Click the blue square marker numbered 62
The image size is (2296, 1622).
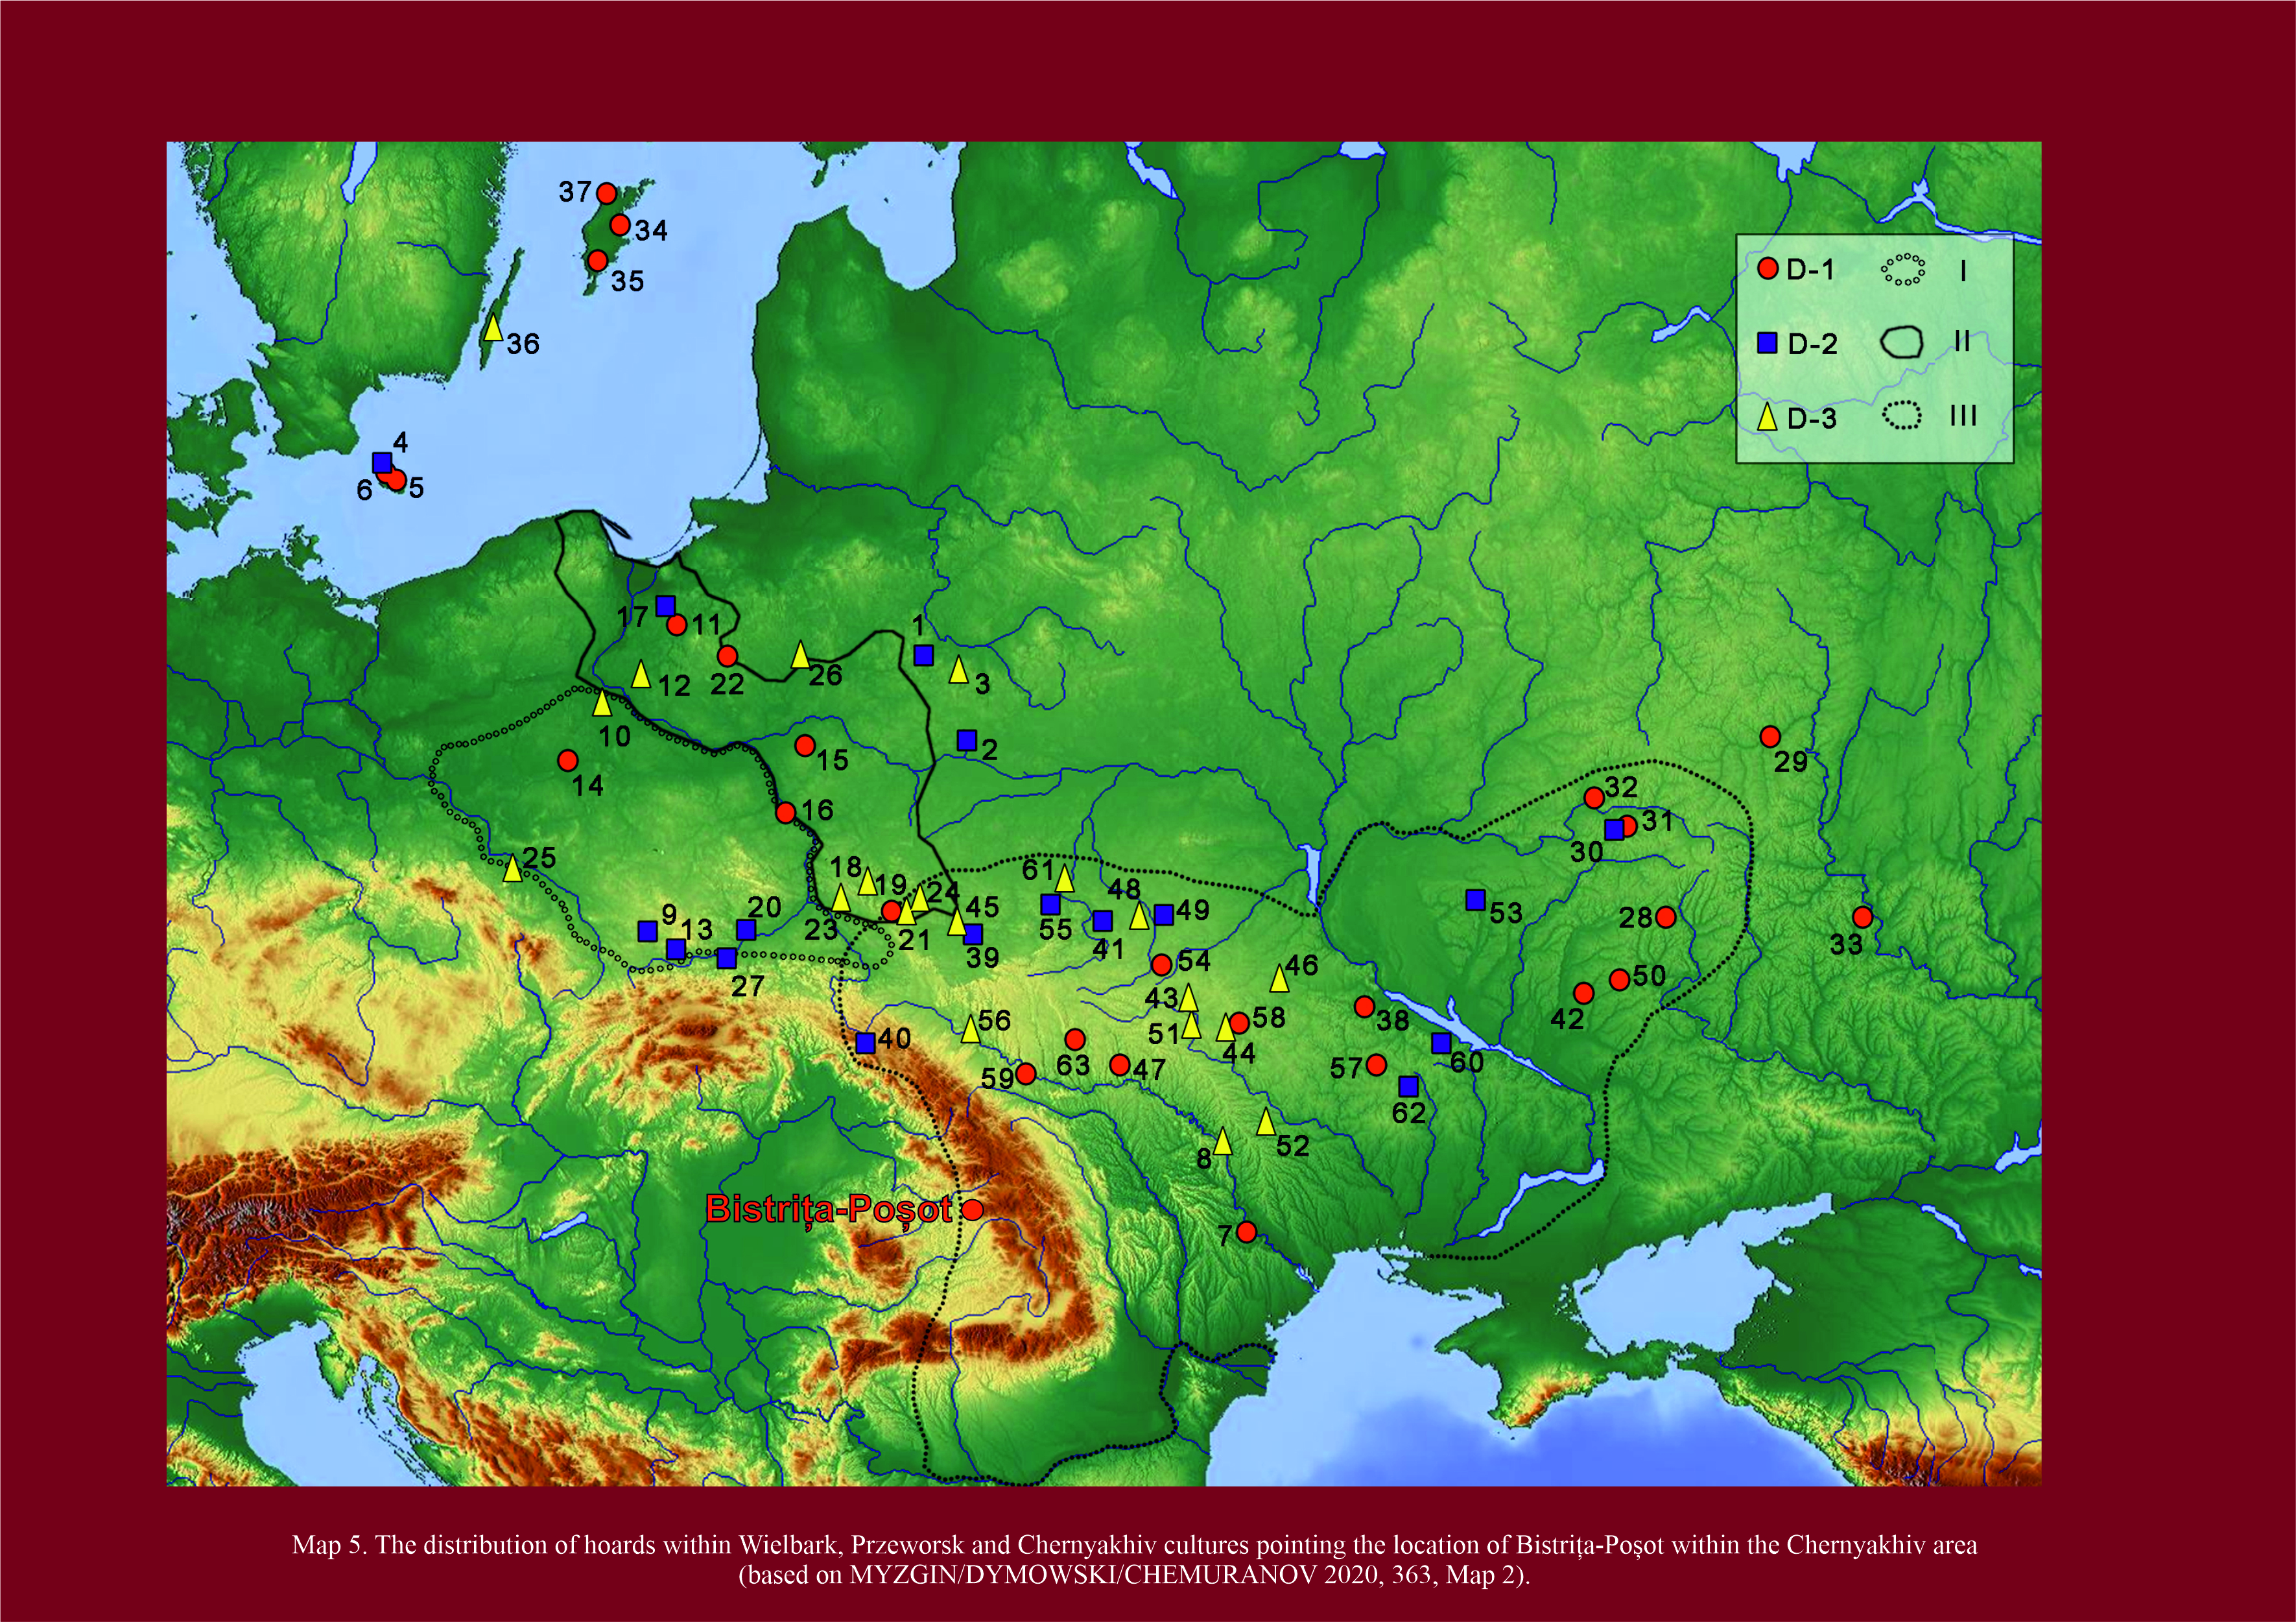coord(1408,1086)
